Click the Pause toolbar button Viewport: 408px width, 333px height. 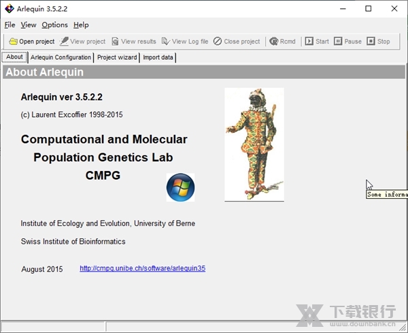click(347, 42)
